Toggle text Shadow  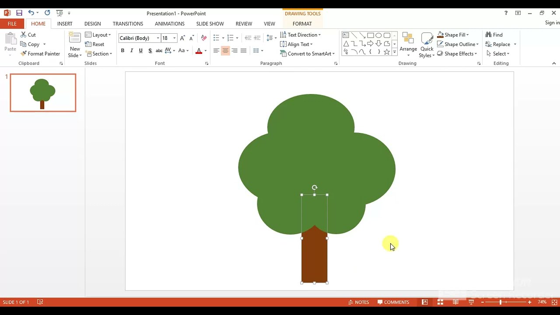tap(150, 51)
